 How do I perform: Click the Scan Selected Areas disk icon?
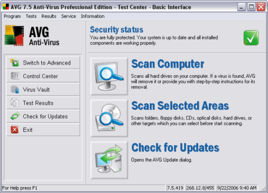[109, 118]
